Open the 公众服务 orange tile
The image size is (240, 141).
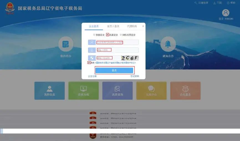185,91
